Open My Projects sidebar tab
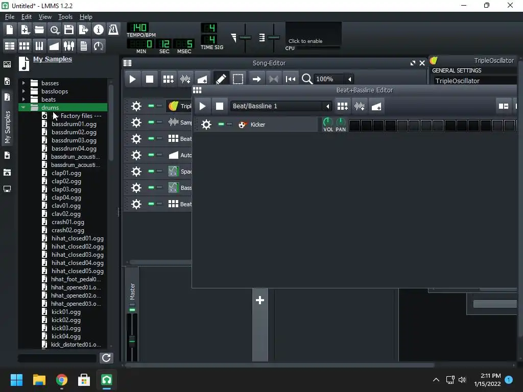This screenshot has height=392, width=523. (7, 81)
